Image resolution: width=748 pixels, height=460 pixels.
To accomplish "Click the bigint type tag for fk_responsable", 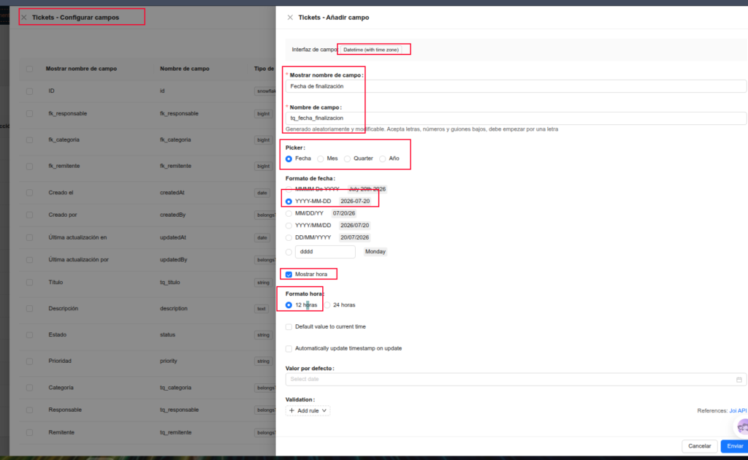I will tap(263, 114).
